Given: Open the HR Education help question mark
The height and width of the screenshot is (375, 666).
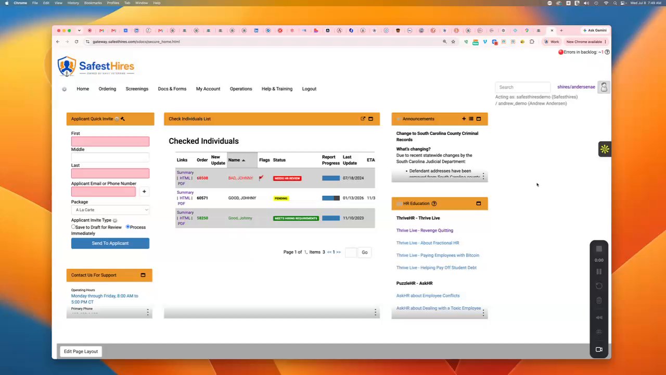Looking at the screenshot, I should point(434,204).
